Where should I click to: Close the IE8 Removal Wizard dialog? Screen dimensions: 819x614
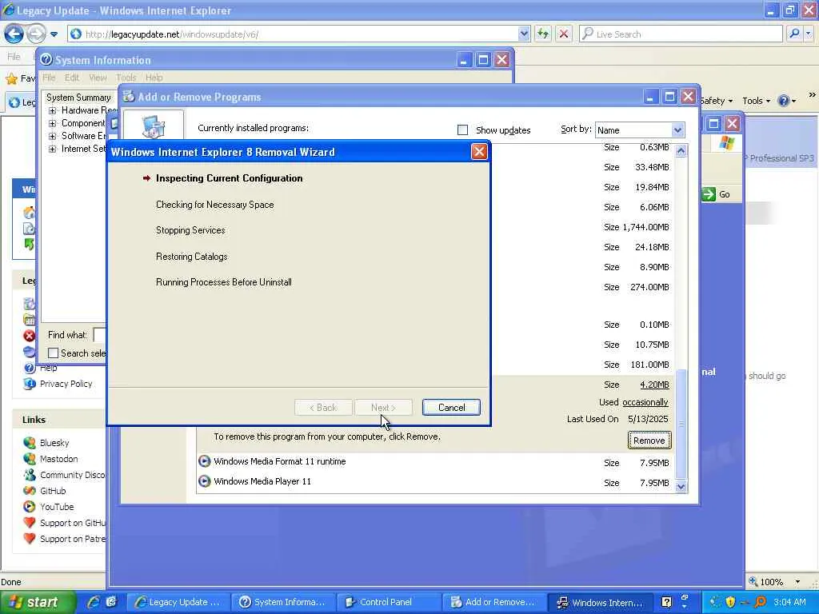pos(479,152)
